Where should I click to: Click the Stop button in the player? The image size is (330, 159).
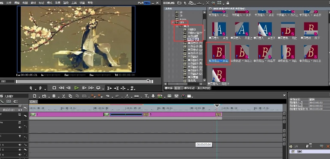(x=54, y=87)
